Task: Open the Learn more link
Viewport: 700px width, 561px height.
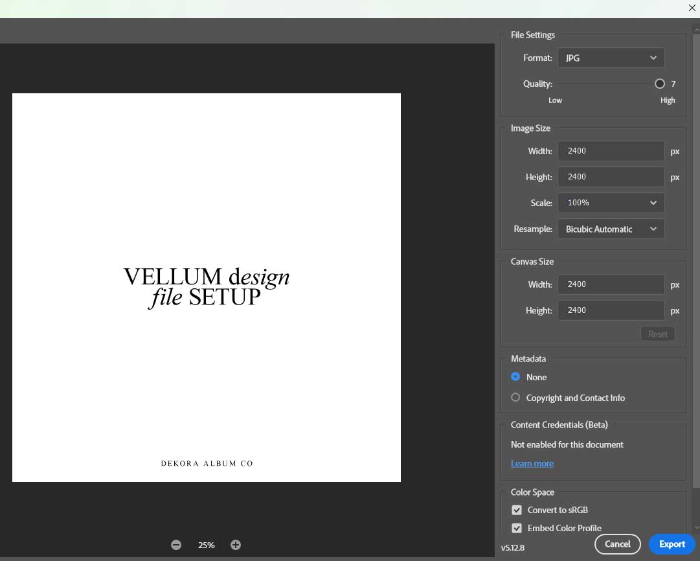Action: pyautogui.click(x=532, y=463)
